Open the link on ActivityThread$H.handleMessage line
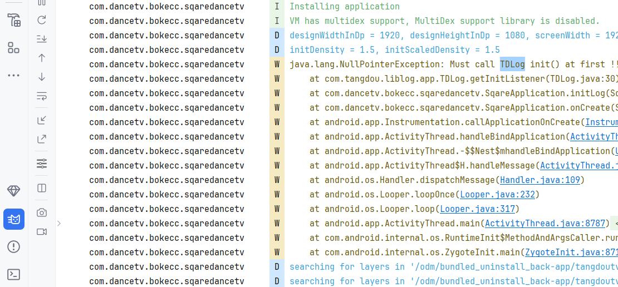Image resolution: width=618 pixels, height=287 pixels. click(579, 166)
